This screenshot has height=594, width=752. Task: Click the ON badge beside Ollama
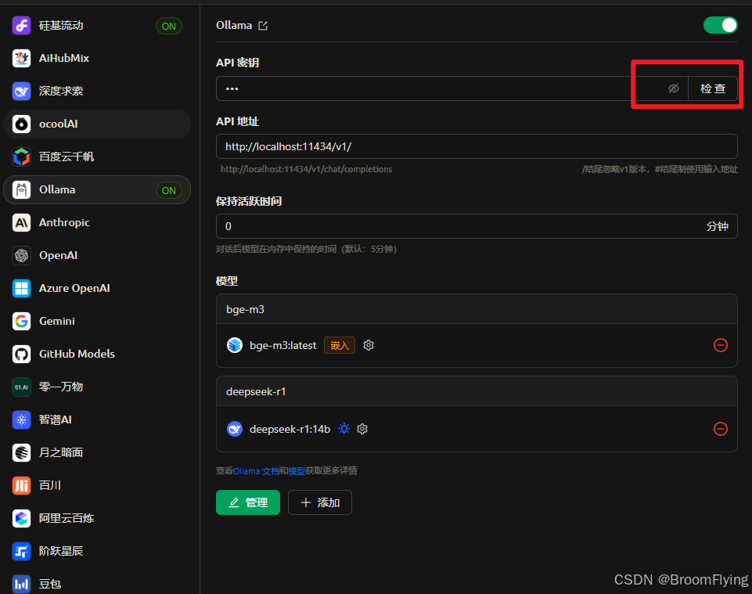coord(169,190)
